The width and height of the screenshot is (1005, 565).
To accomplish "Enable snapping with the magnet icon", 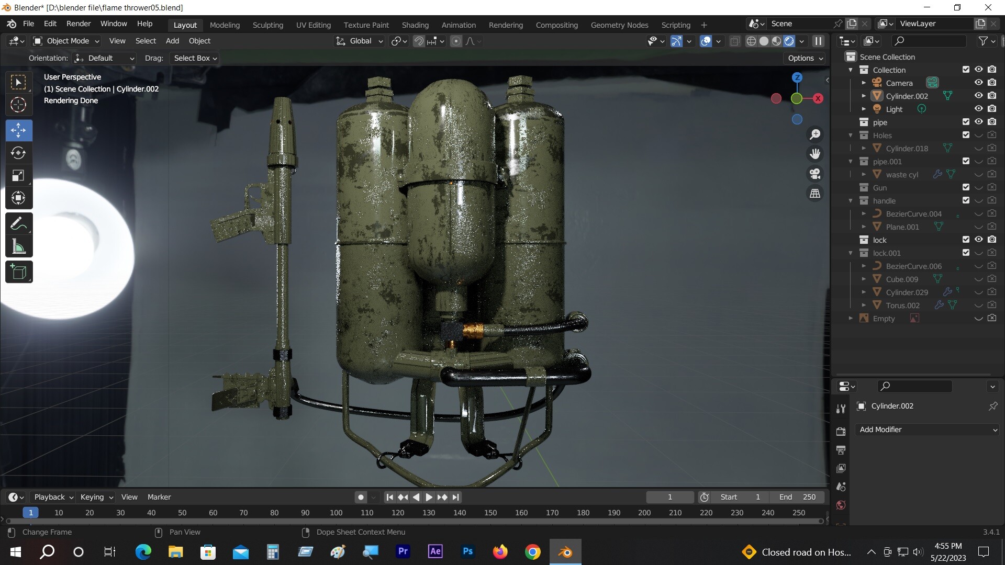I will pyautogui.click(x=419, y=41).
